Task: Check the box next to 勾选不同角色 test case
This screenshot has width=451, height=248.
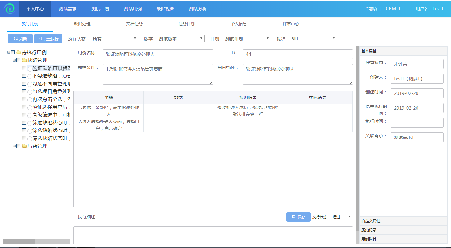Action: click(24, 83)
